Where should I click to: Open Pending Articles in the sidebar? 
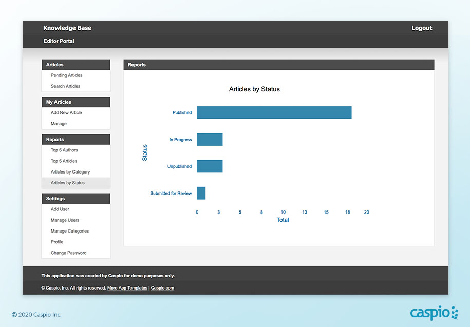tap(66, 75)
